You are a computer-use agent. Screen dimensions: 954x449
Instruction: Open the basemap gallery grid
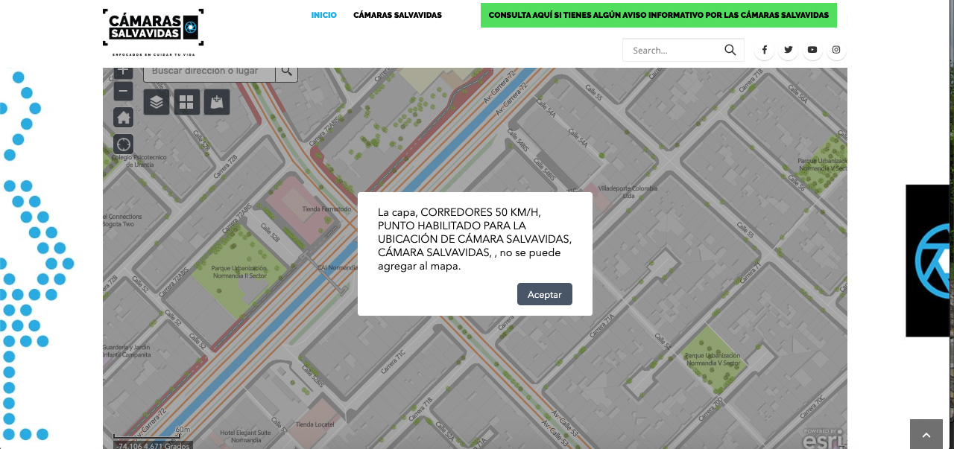click(x=186, y=102)
